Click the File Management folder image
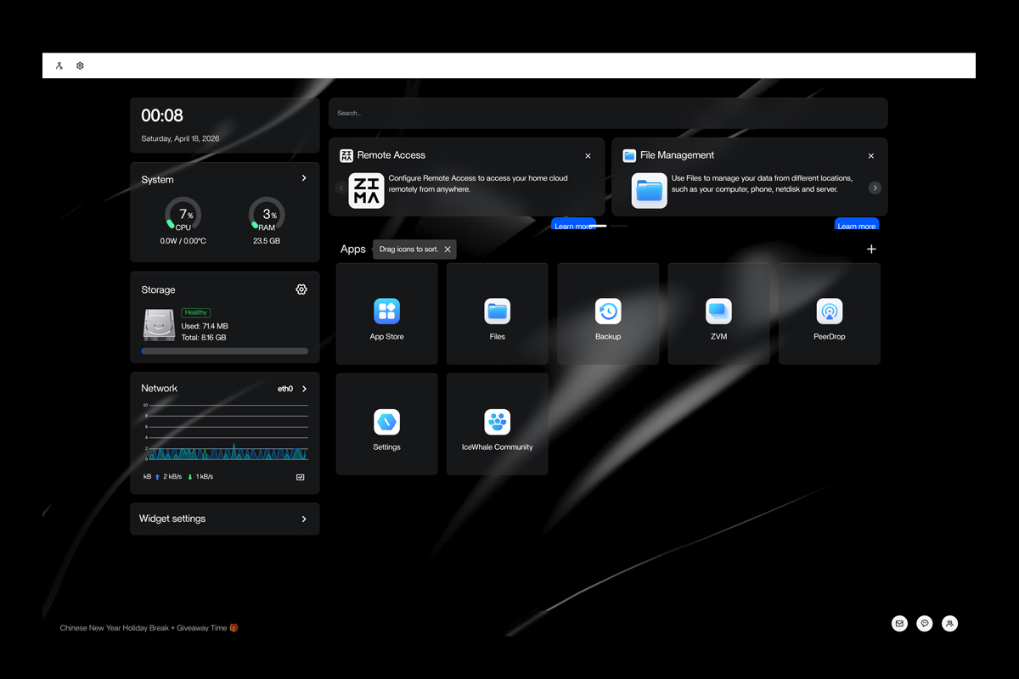This screenshot has height=679, width=1019. pyautogui.click(x=650, y=190)
